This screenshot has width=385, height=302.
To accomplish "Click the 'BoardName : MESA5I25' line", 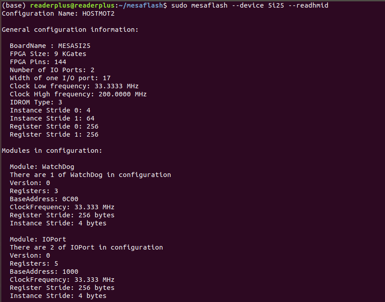I will [50, 46].
